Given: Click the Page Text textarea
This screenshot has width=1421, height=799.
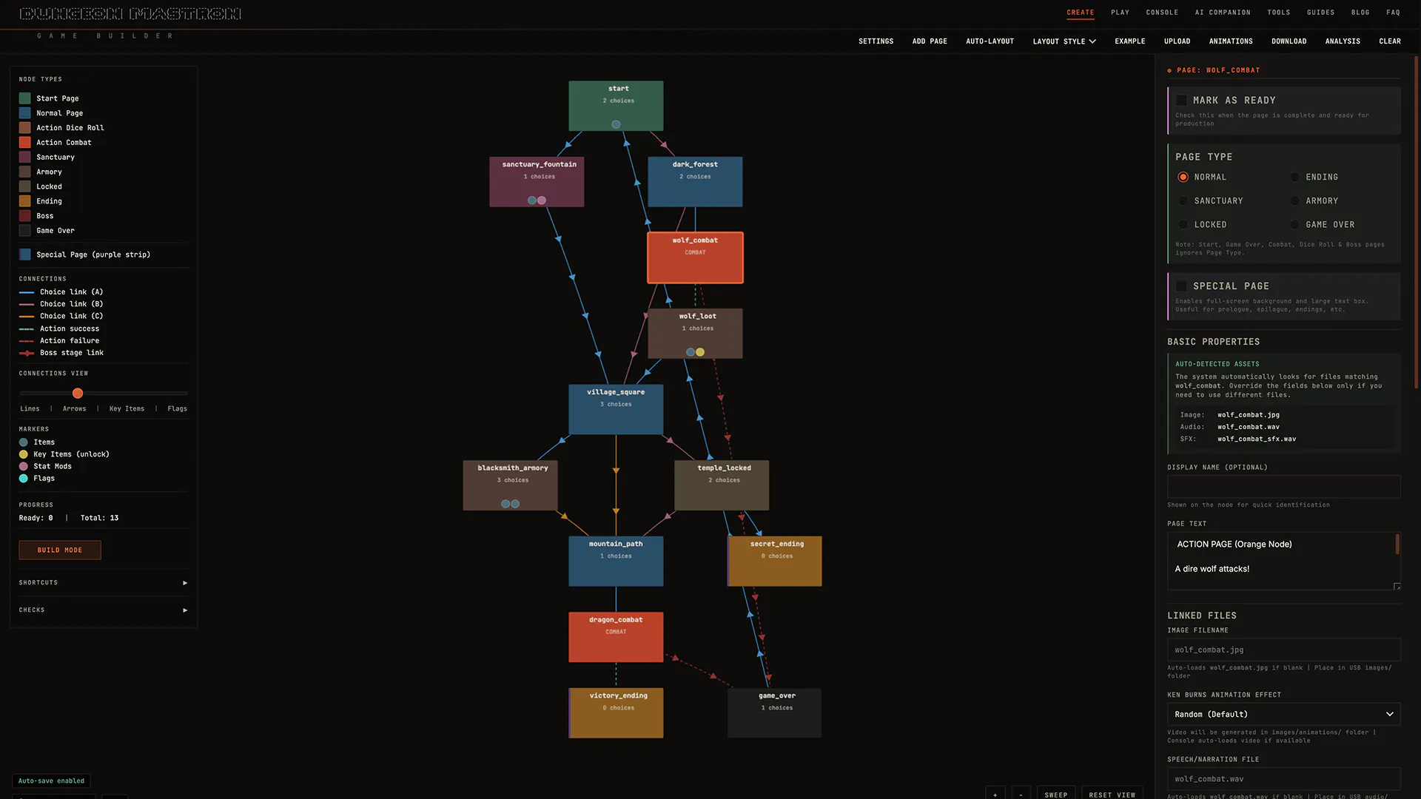Looking at the screenshot, I should 1283,561.
